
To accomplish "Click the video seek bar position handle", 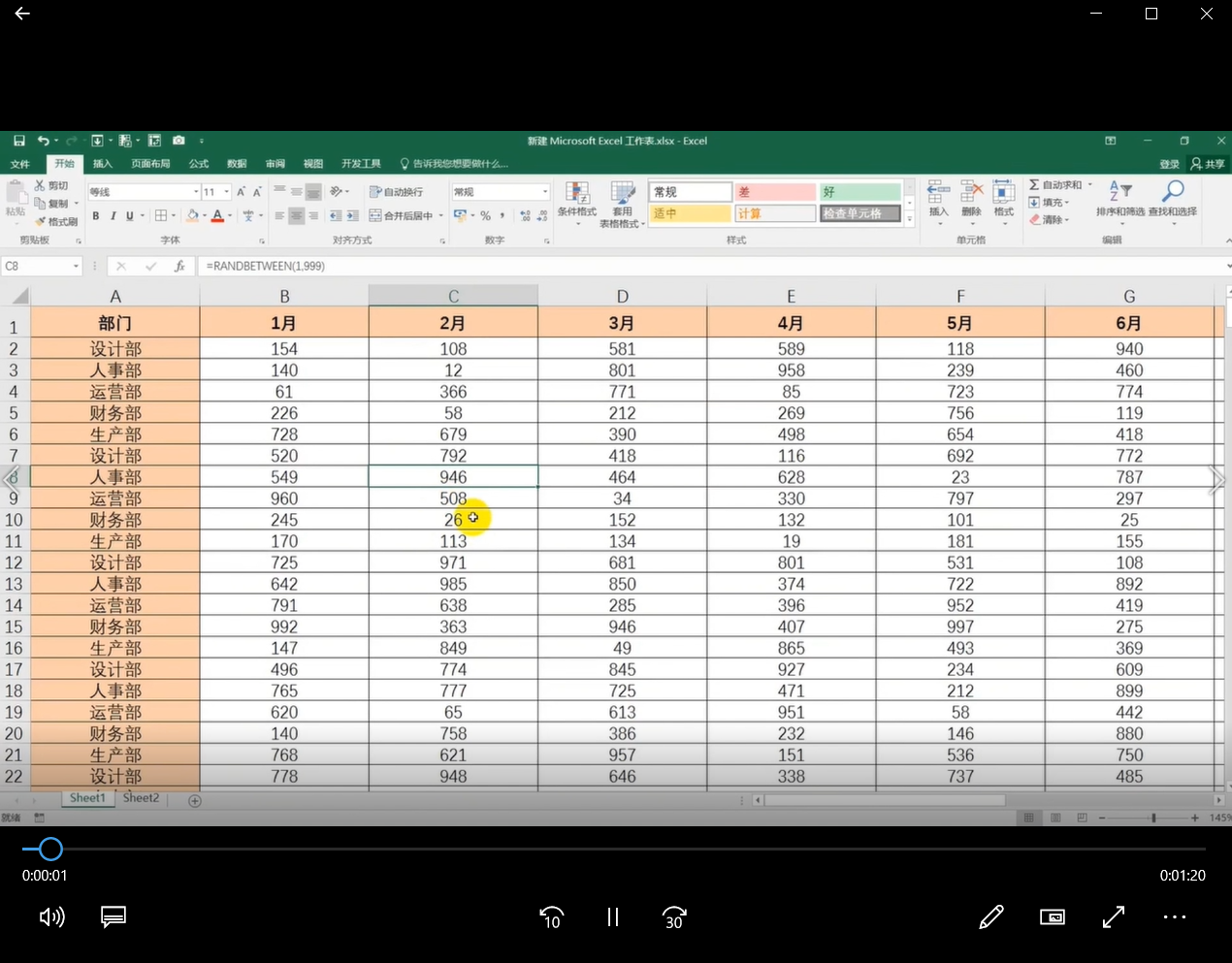I will tap(50, 850).
